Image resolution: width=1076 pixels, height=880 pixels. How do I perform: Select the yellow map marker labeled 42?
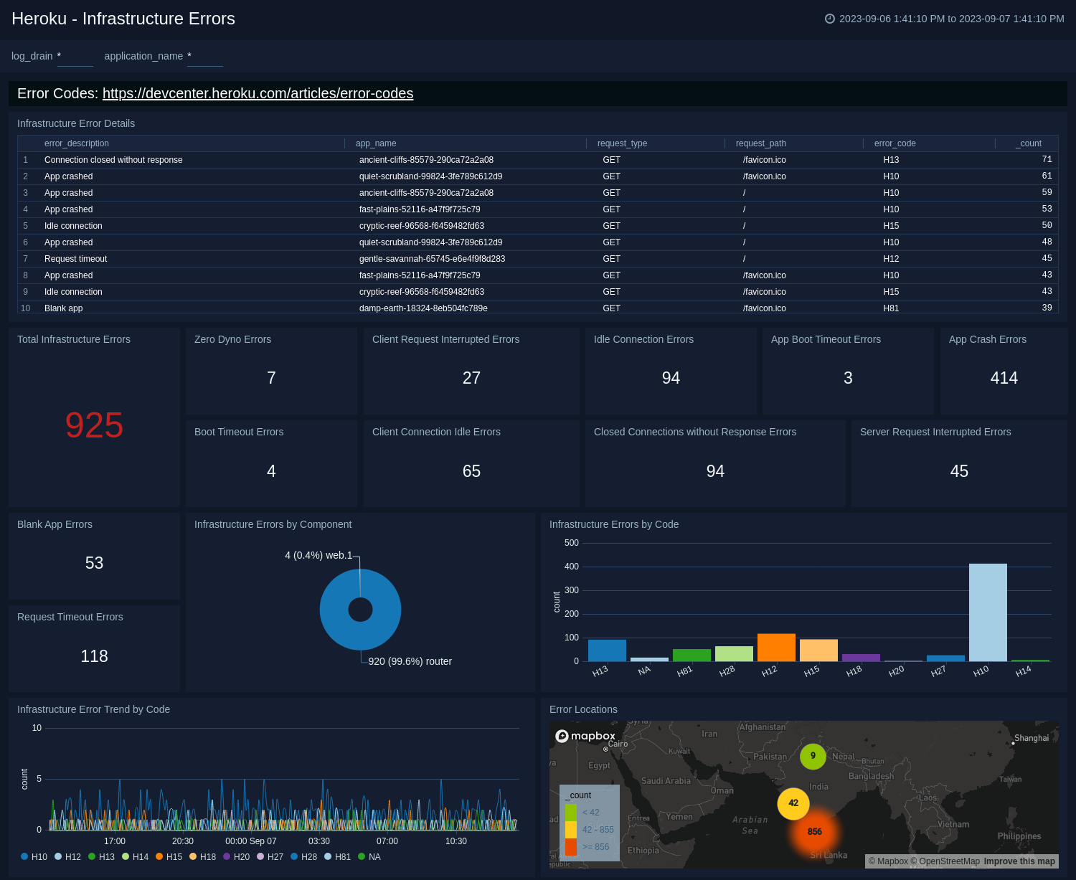tap(793, 804)
